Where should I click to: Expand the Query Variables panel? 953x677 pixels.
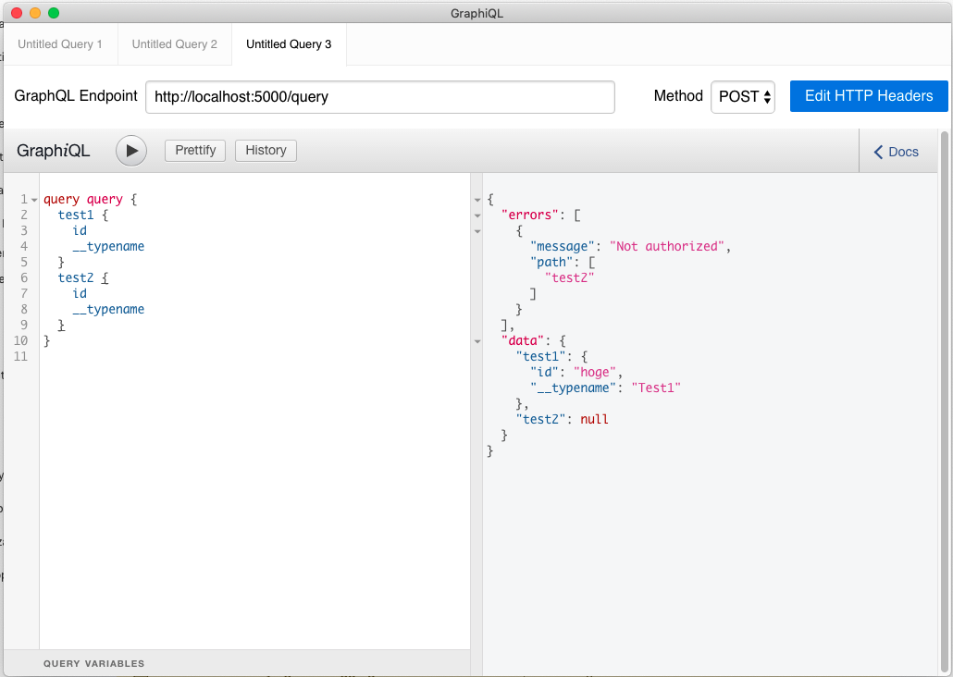coord(237,663)
